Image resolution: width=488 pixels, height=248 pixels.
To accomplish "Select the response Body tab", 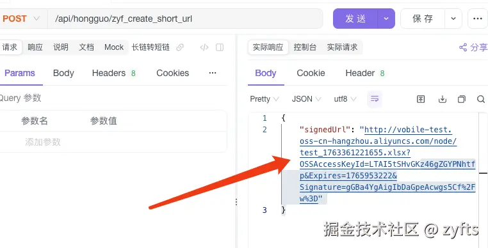I will pos(266,73).
